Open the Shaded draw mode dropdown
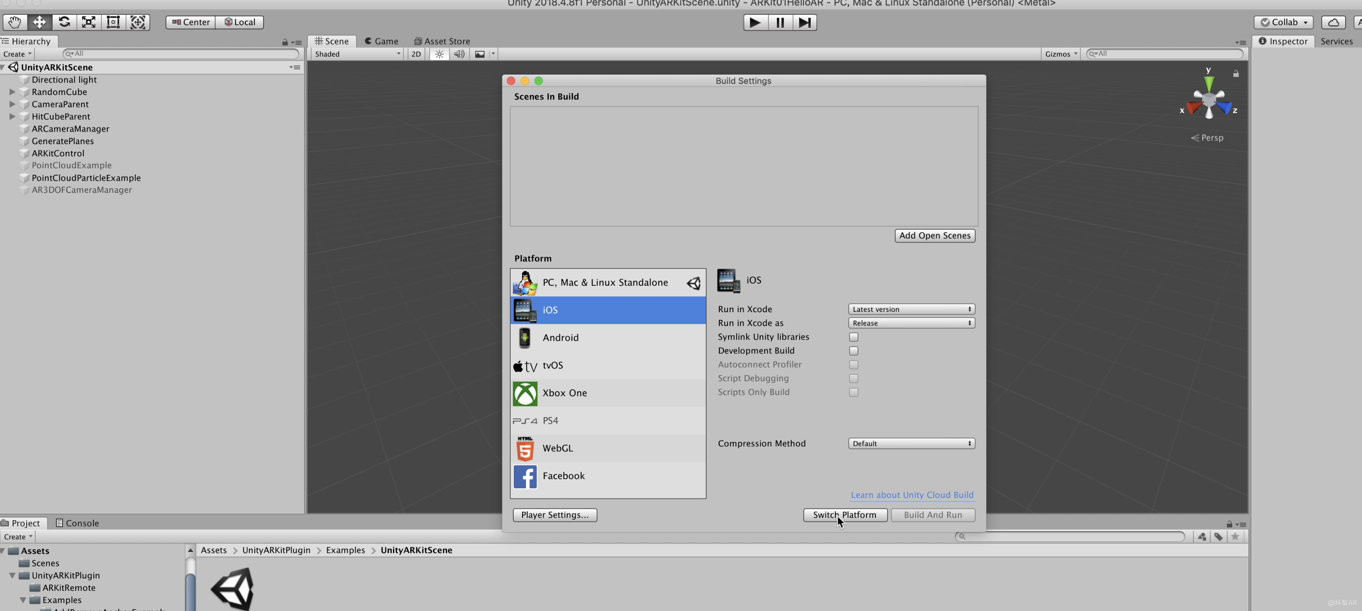Image resolution: width=1362 pixels, height=611 pixels. click(357, 54)
